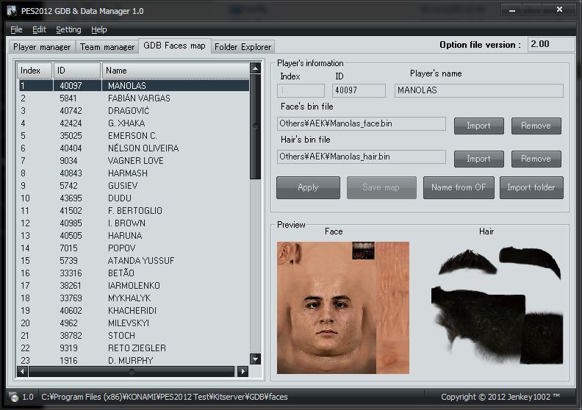Click the horizontal scroll right arrow
This screenshot has height=410, width=582.
coord(243,372)
